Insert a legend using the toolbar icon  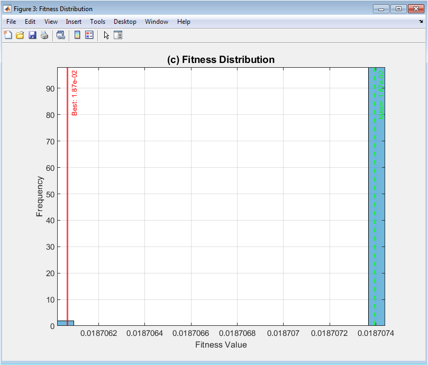point(89,35)
